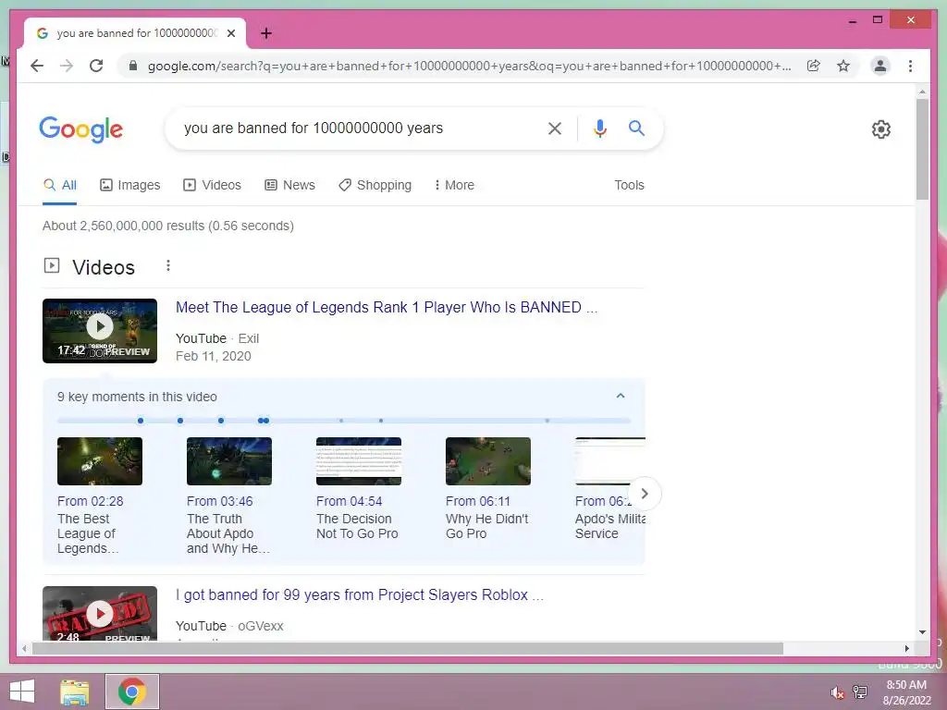Share this page using share icon
Image resolution: width=947 pixels, height=710 pixels.
pyautogui.click(x=814, y=66)
